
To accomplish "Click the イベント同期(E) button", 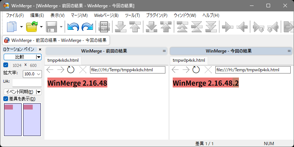I will (20, 92).
